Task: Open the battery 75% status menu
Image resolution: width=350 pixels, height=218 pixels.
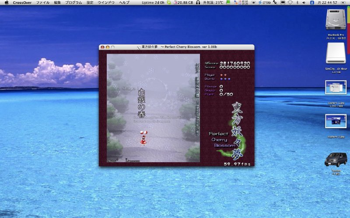Action: 264,3
